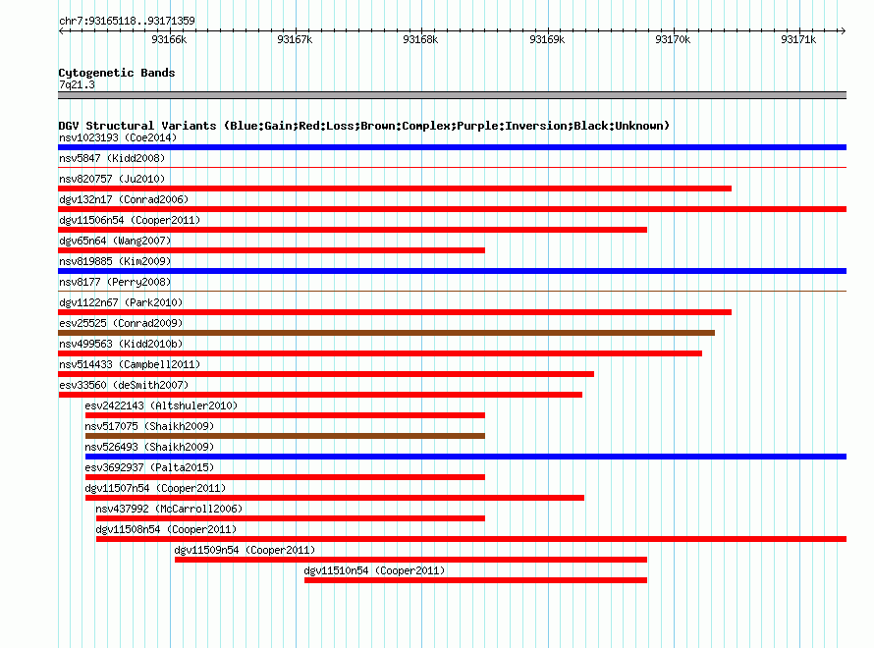
Task: Open dgv65n64 (Wang2007) label
Action: pyautogui.click(x=115, y=241)
